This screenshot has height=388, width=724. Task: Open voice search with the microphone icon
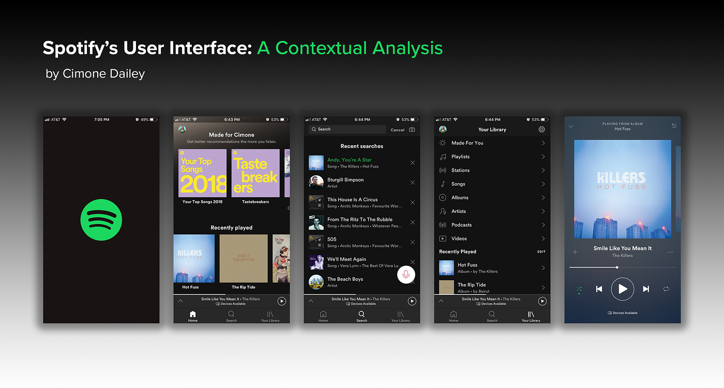tap(406, 275)
